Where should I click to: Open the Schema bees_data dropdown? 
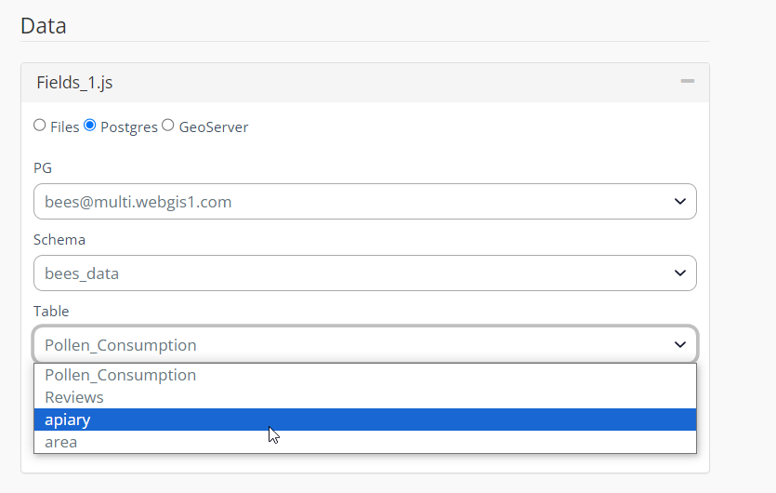click(364, 273)
